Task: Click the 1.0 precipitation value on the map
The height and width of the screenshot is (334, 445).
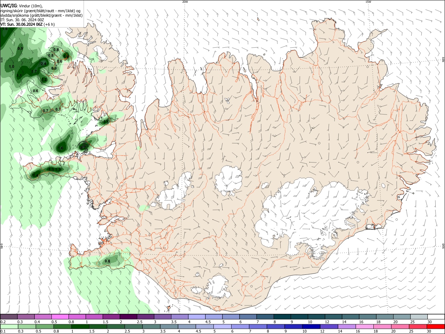Action: click(11, 66)
